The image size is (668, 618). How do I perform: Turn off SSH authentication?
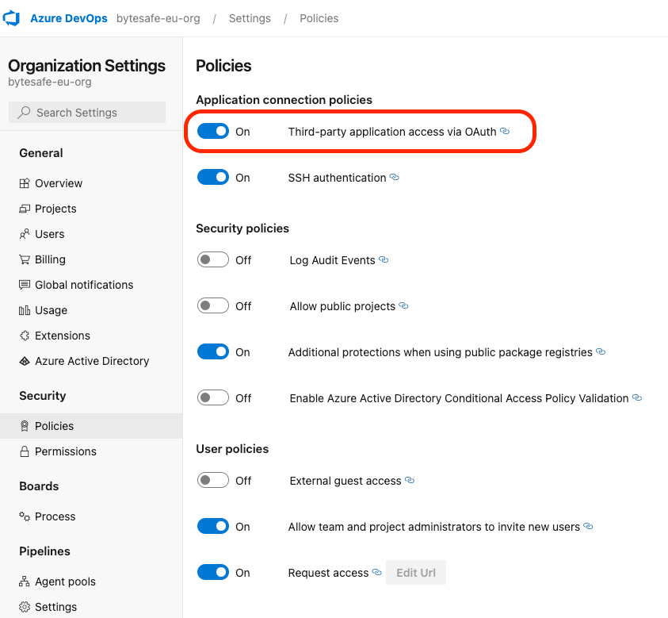click(x=213, y=177)
